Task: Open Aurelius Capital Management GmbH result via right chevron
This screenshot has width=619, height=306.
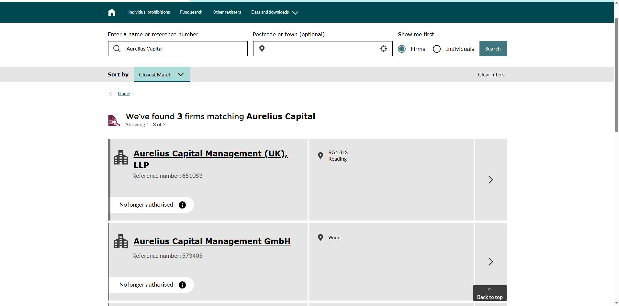Action: (x=490, y=262)
